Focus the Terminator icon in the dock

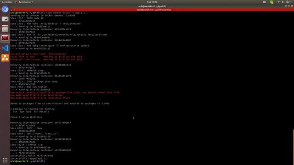click(x=5, y=38)
